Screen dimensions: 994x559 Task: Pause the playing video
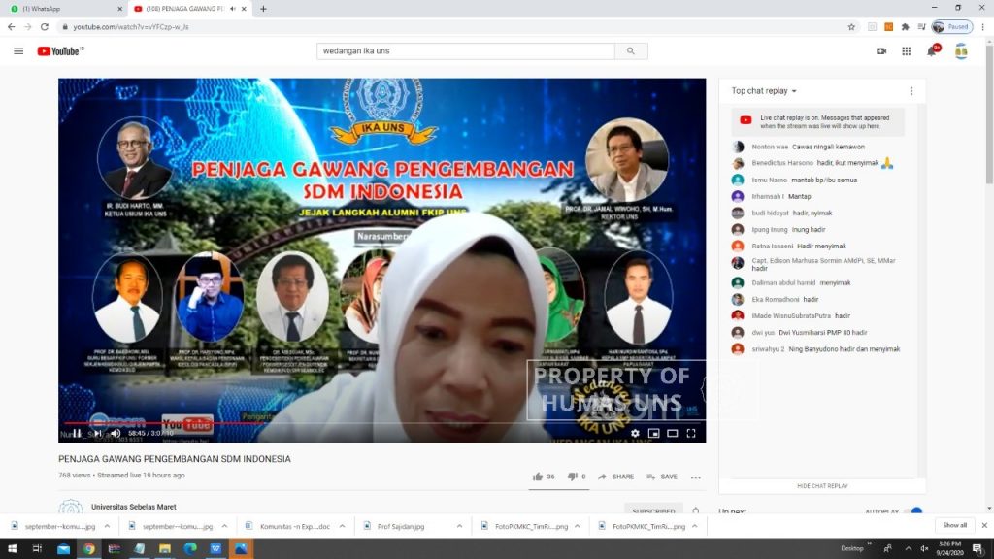[77, 434]
